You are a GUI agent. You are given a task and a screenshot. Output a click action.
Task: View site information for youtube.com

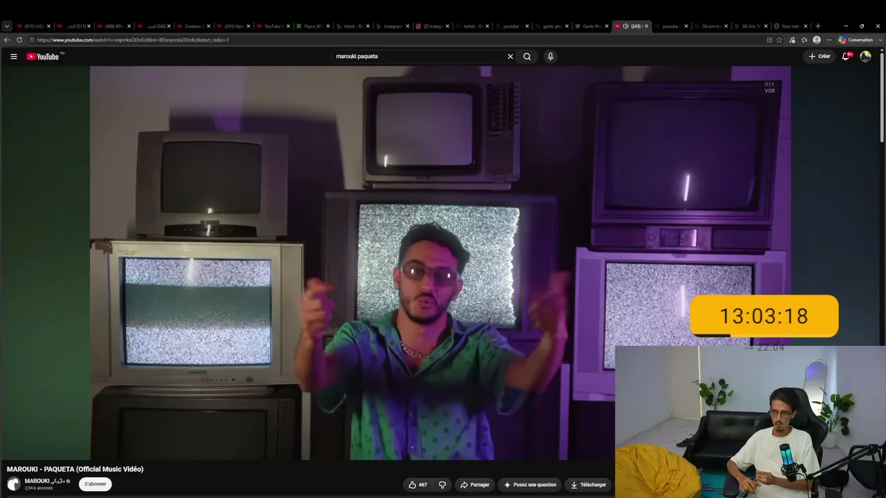coord(32,40)
